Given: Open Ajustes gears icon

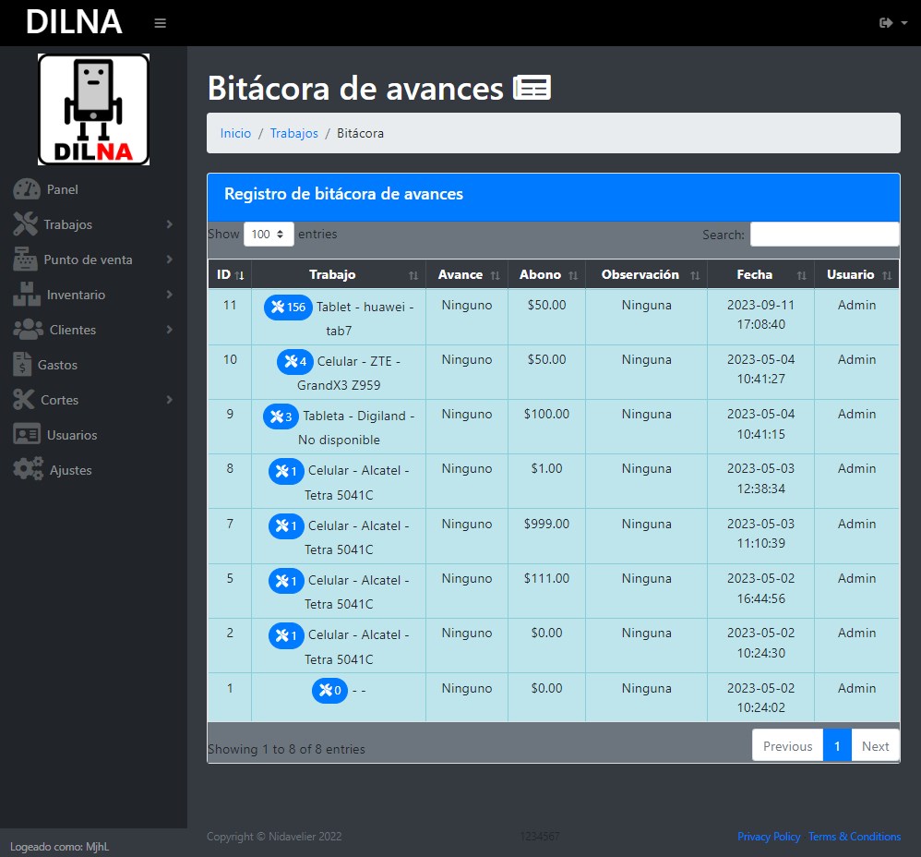Looking at the screenshot, I should [28, 470].
